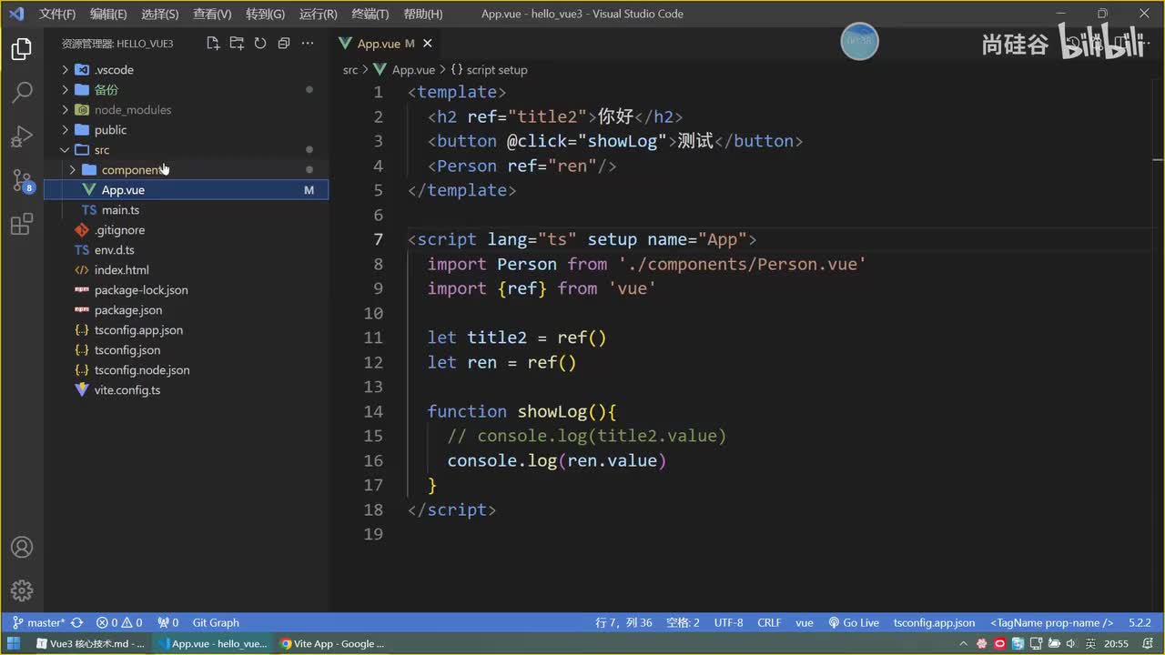Viewport: 1165px width, 655px height.
Task: Open main.ts in the file tree
Action: 120,210
